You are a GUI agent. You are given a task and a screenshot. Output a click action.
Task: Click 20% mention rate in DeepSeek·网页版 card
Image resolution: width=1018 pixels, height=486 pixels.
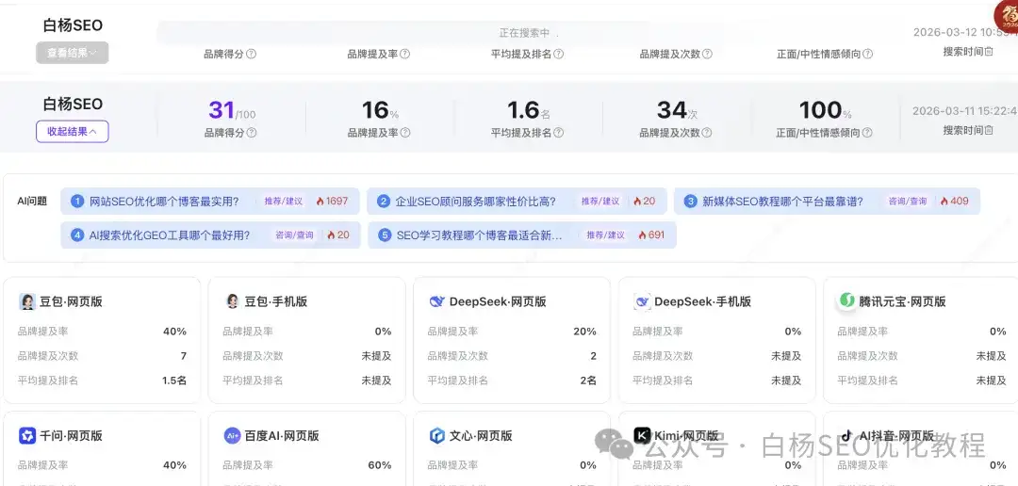tap(585, 332)
